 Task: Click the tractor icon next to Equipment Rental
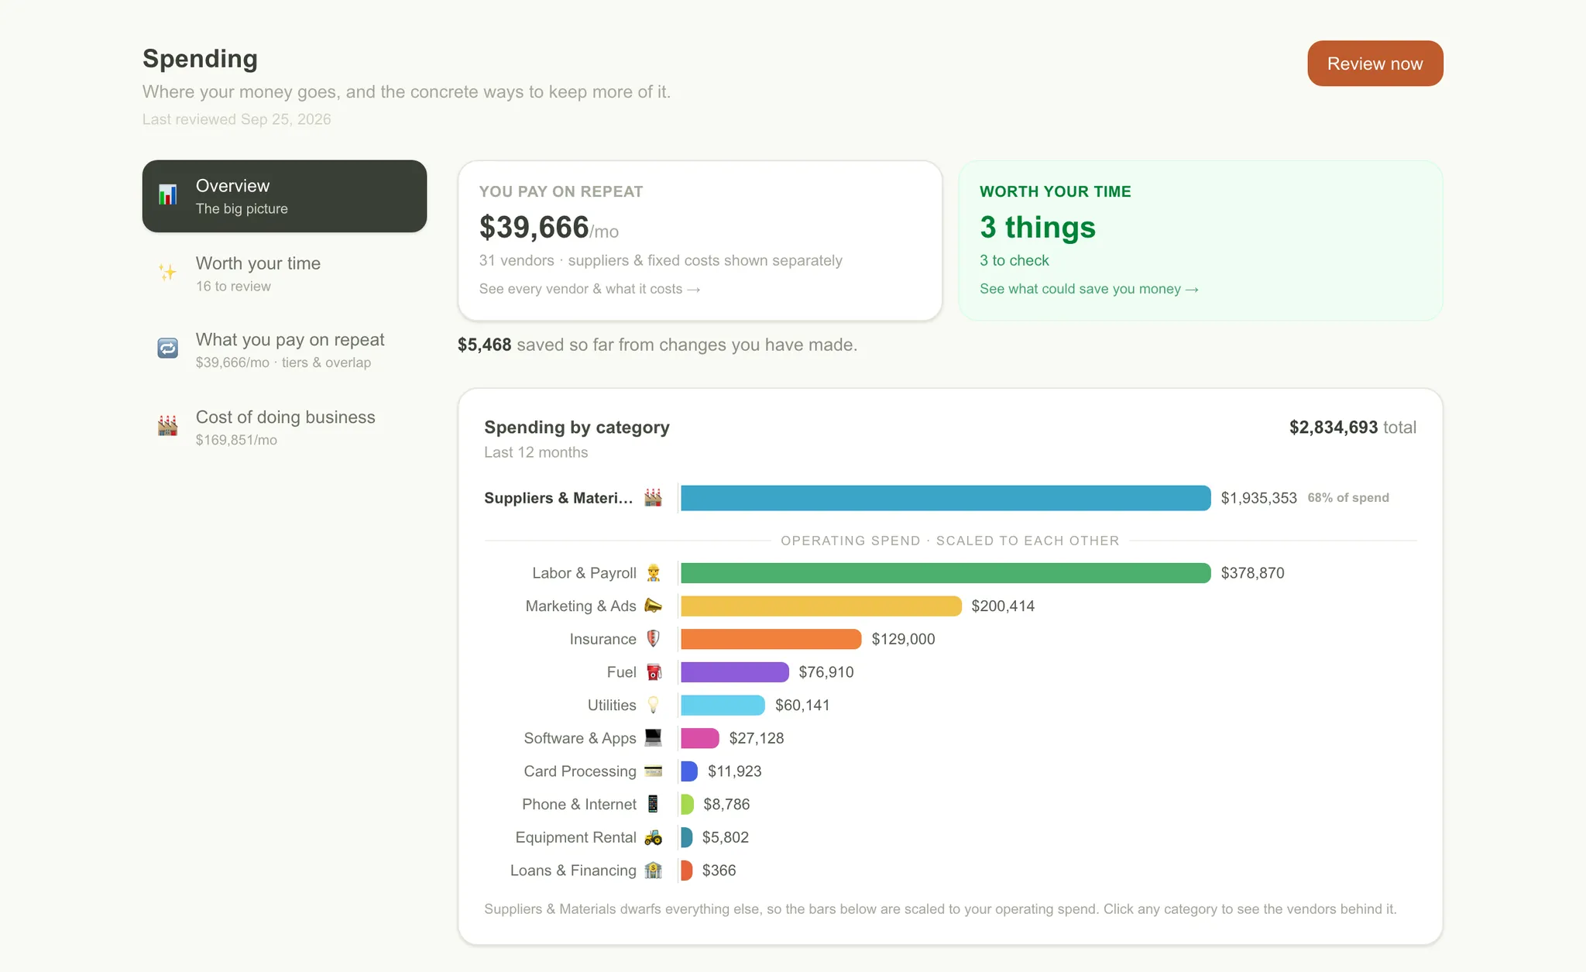653,837
